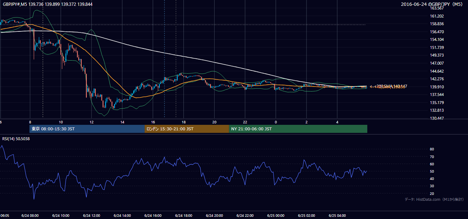Click hour label 18 under price chart

pyautogui.click(x=184, y=122)
